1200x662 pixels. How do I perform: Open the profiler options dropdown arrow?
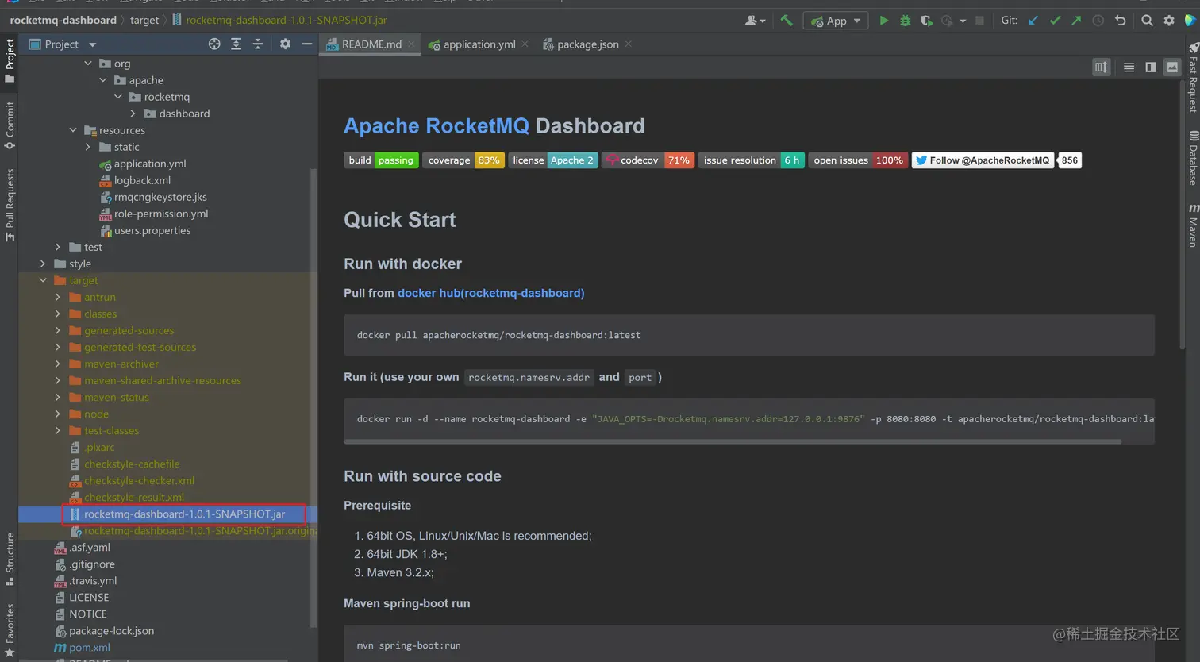pyautogui.click(x=963, y=21)
